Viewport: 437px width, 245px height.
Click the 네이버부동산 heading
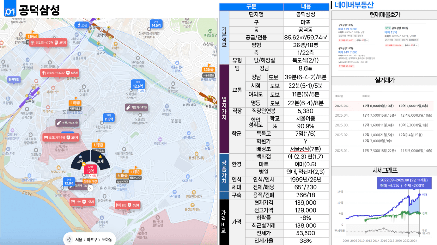pyautogui.click(x=354, y=5)
